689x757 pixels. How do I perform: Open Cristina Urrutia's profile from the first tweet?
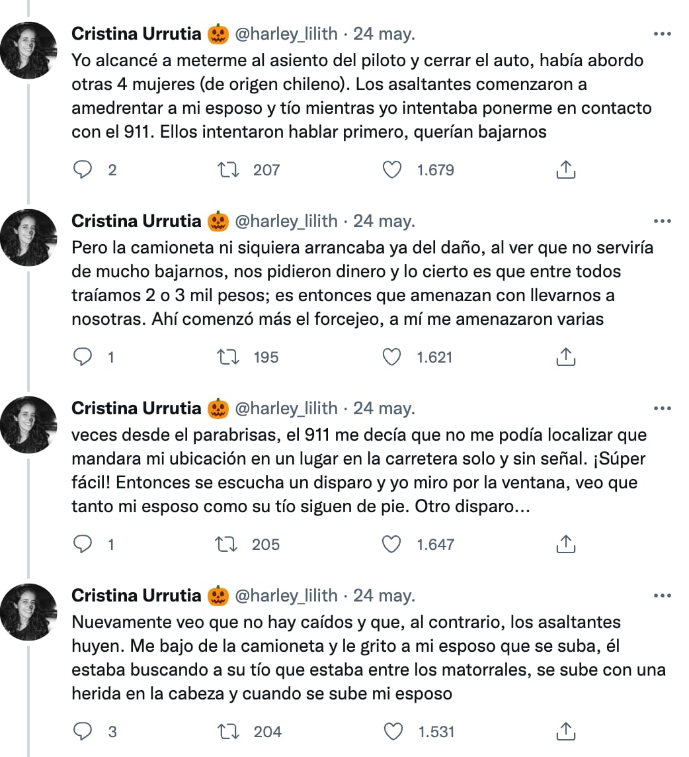pos(136,34)
